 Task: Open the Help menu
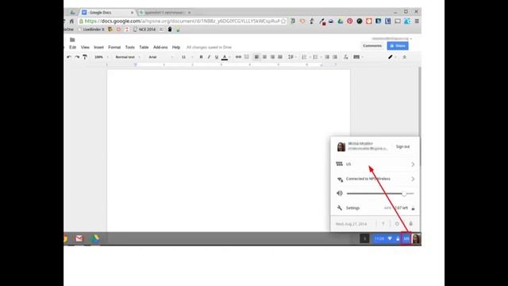click(x=176, y=48)
